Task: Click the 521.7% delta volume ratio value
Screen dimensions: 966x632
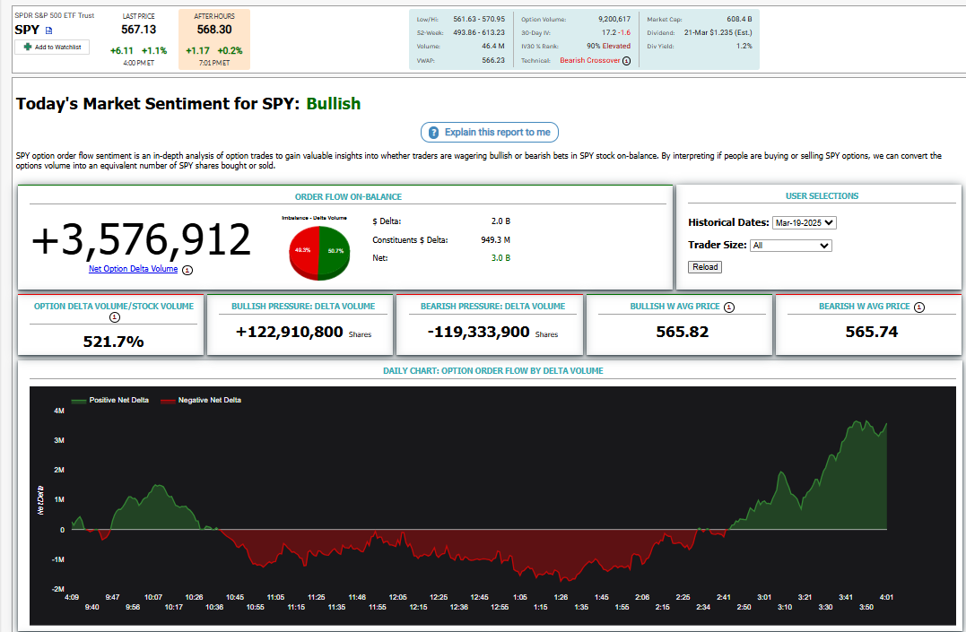Action: click(x=113, y=342)
